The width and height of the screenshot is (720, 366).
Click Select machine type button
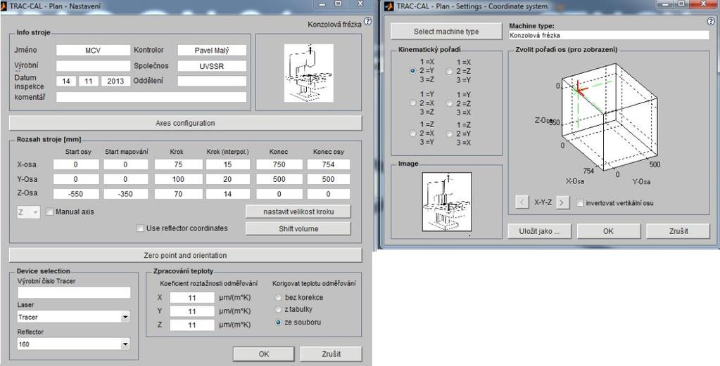coord(446,31)
